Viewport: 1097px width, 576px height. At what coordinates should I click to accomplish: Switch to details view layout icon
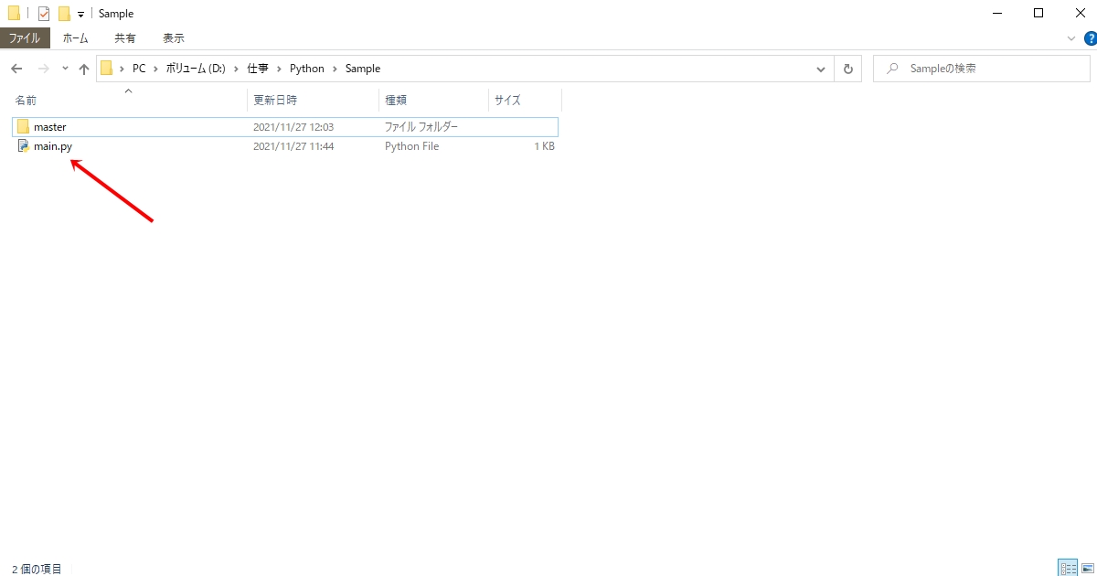pos(1068,568)
